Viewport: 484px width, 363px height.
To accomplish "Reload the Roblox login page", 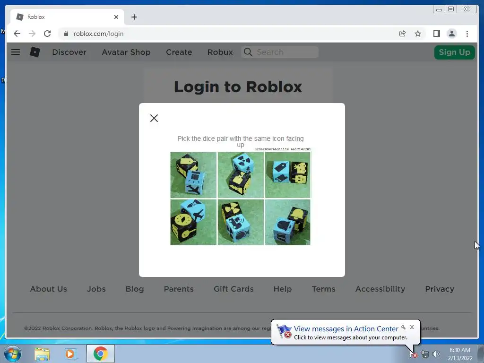I will [47, 34].
